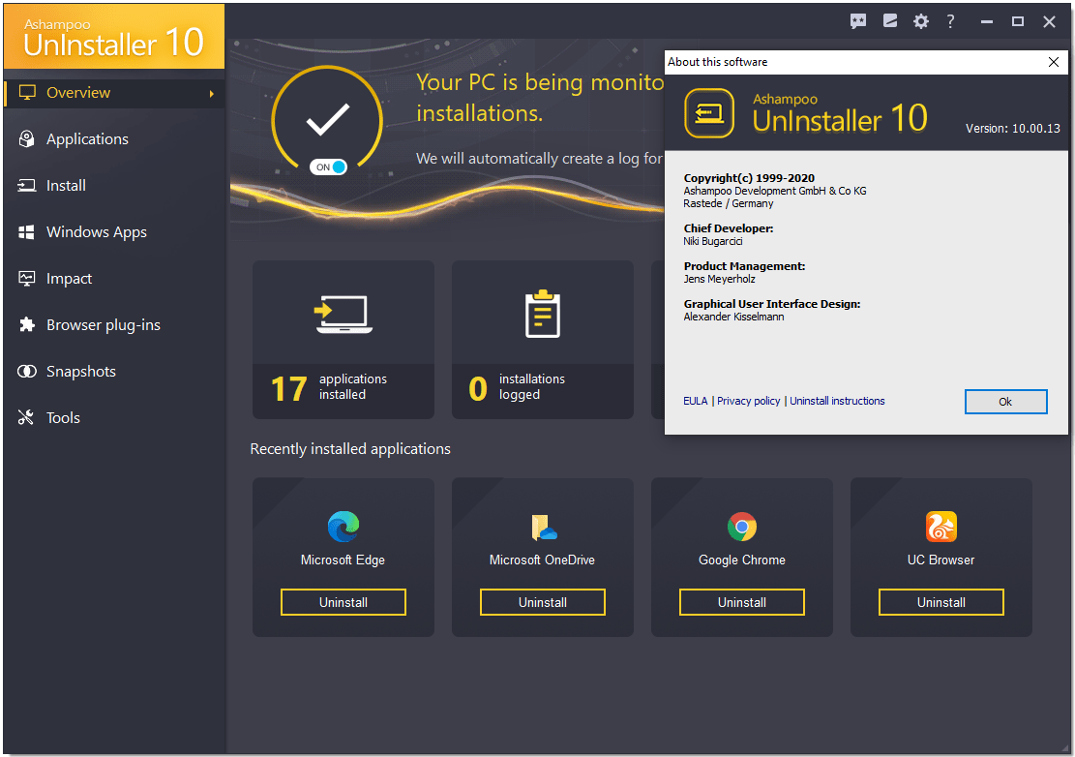Viewport: 1075px width, 757px height.
Task: Expand the Overview arrow in sidebar
Action: click(212, 93)
